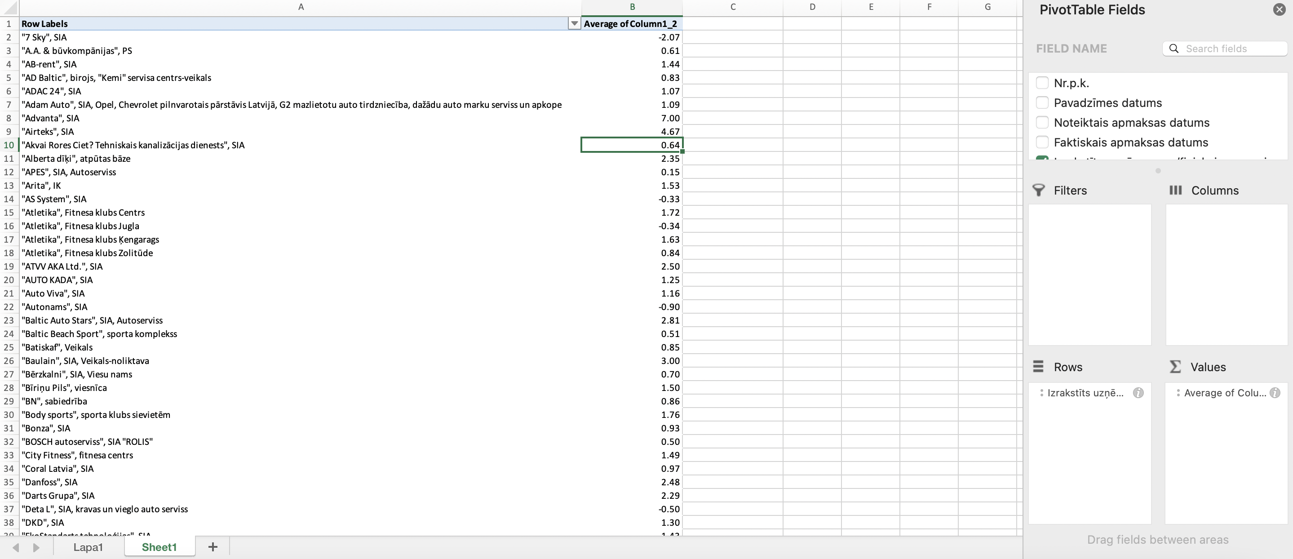The width and height of the screenshot is (1293, 559).
Task: Click the Values sigma icon
Action: (x=1175, y=367)
